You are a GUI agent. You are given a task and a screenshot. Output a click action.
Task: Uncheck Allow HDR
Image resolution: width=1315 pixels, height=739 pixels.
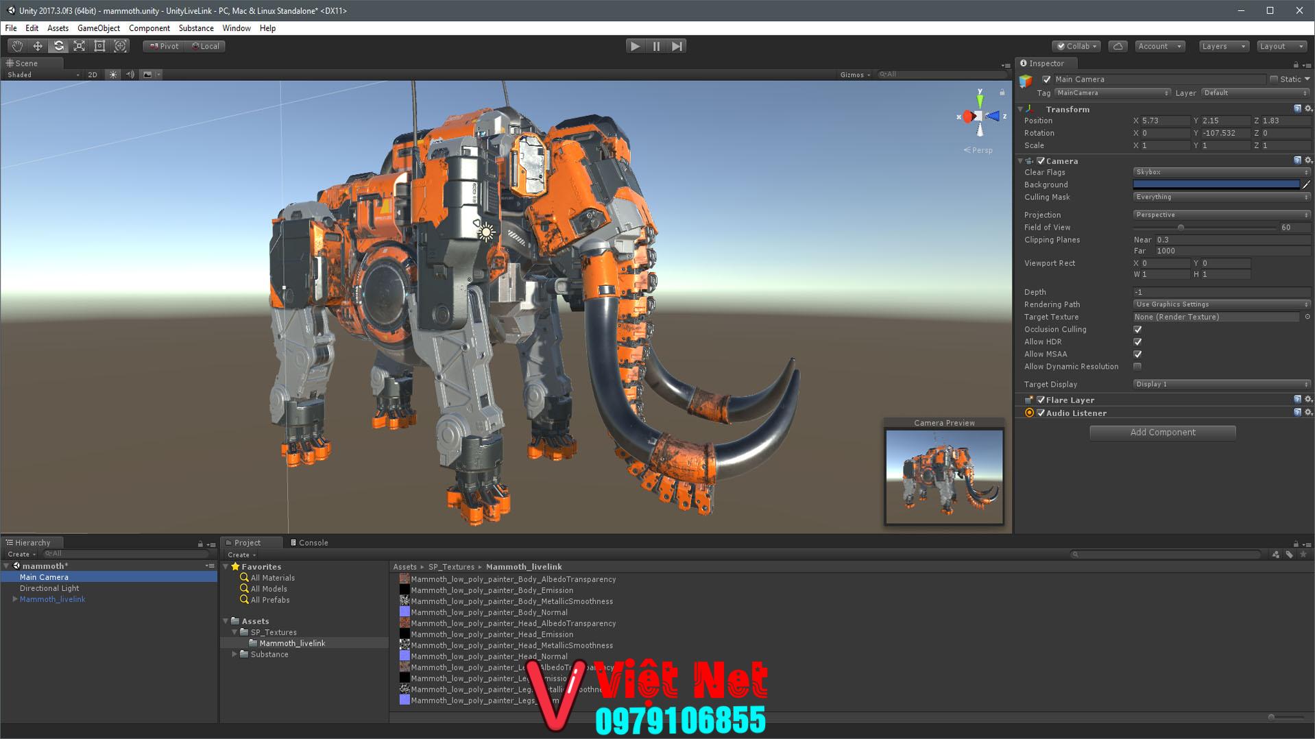coord(1137,342)
